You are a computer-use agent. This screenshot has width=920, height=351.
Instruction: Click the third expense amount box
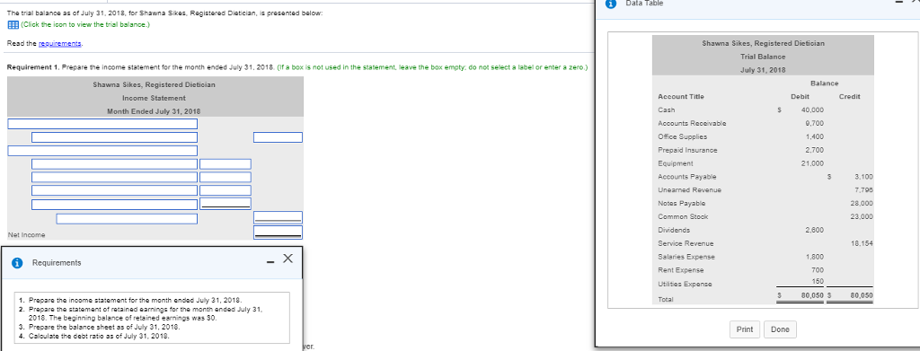pos(226,190)
